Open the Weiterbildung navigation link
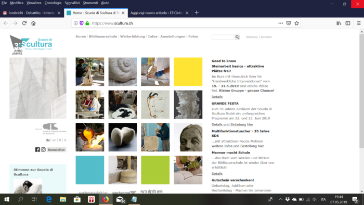The height and width of the screenshot is (205, 364). (x=133, y=36)
